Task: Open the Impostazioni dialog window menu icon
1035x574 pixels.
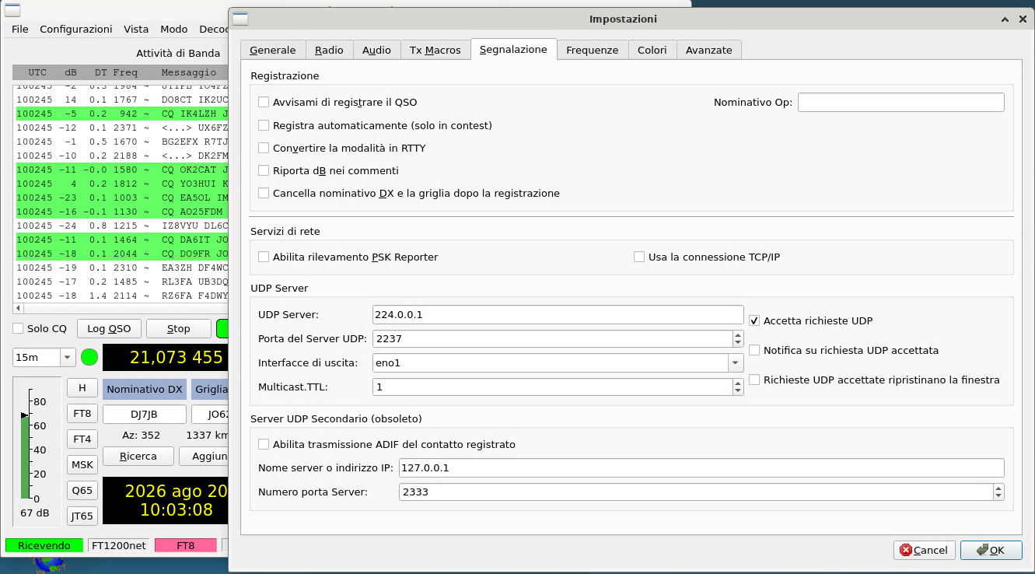Action: 241,19
